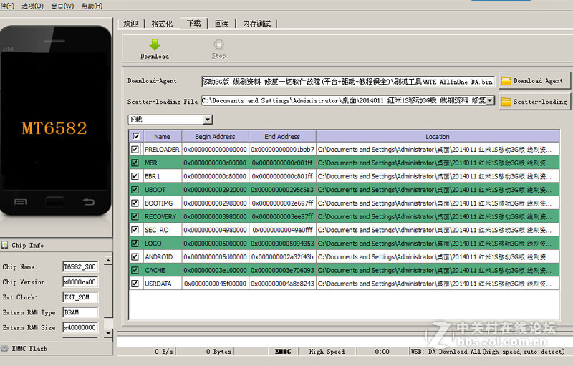Image resolution: width=573 pixels, height=366 pixels.
Task: Select the 下载 tab
Action: click(x=193, y=24)
